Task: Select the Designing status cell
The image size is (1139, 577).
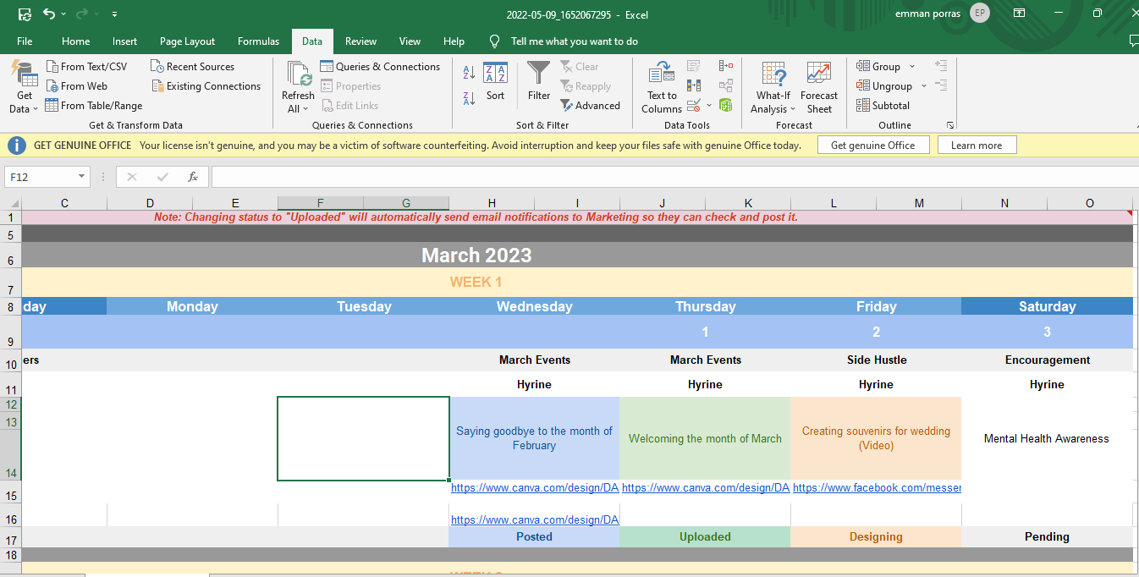Action: pos(876,536)
